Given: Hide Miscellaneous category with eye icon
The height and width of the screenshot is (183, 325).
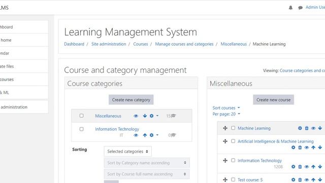Looking at the screenshot, I should click(136, 116).
